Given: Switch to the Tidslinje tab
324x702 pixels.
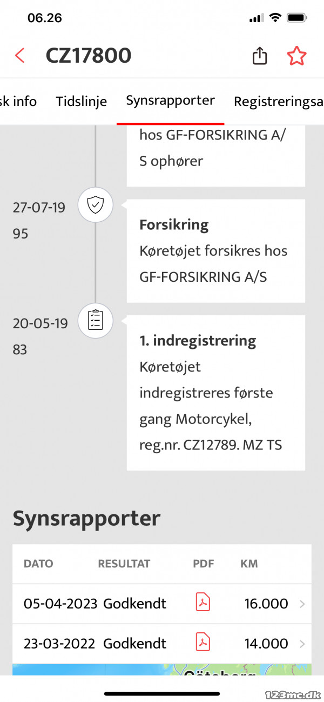Looking at the screenshot, I should coord(82,102).
